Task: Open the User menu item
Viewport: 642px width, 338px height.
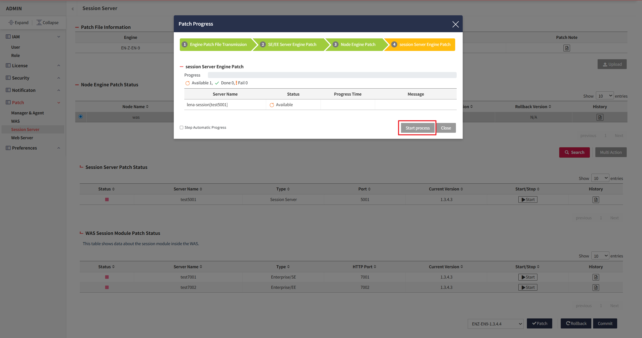Action: pos(16,47)
